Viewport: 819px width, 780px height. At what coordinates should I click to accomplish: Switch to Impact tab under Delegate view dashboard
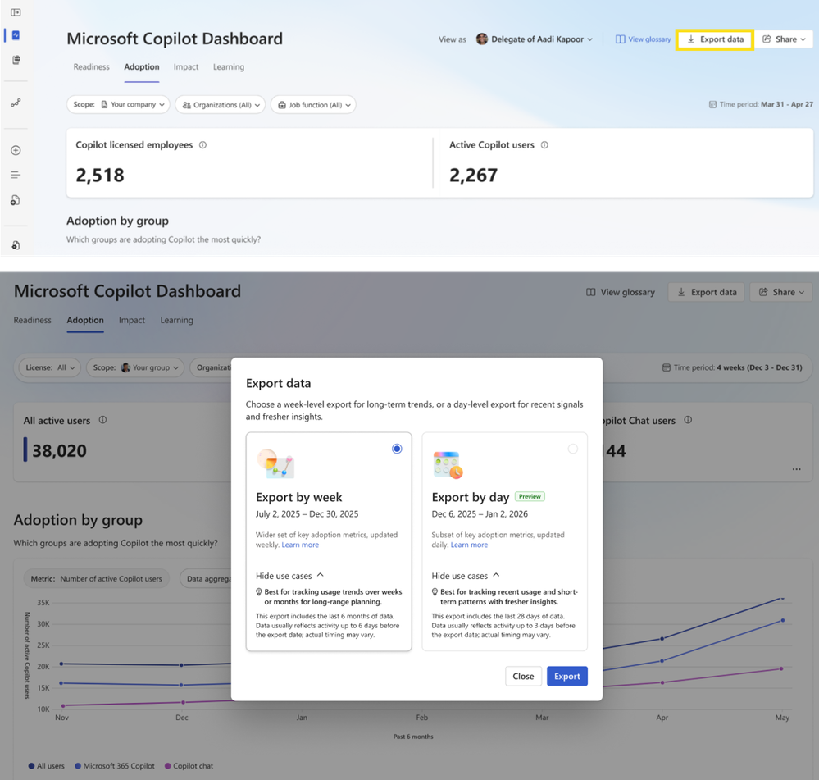(x=186, y=67)
